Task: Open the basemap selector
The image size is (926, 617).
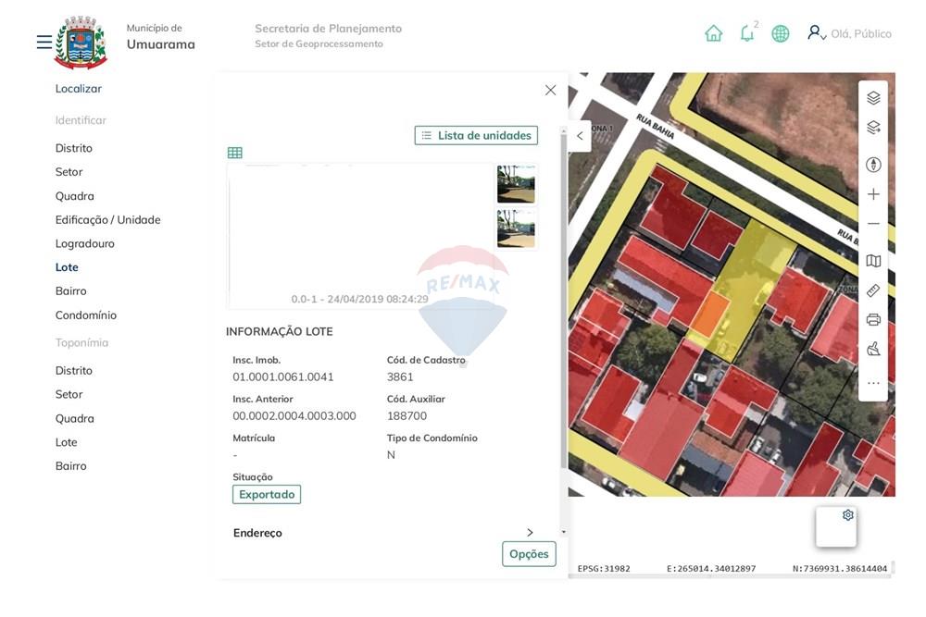Action: coord(872,261)
